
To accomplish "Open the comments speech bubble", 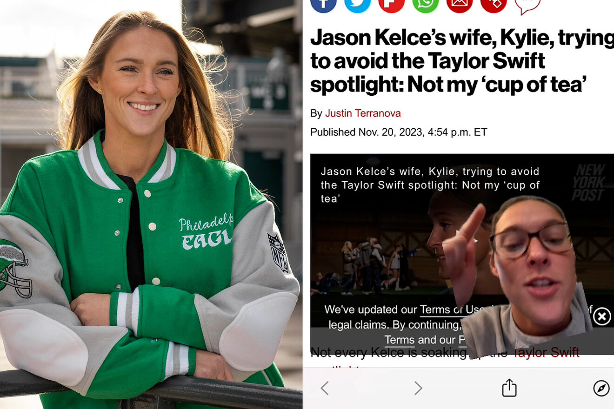I will click(527, 4).
